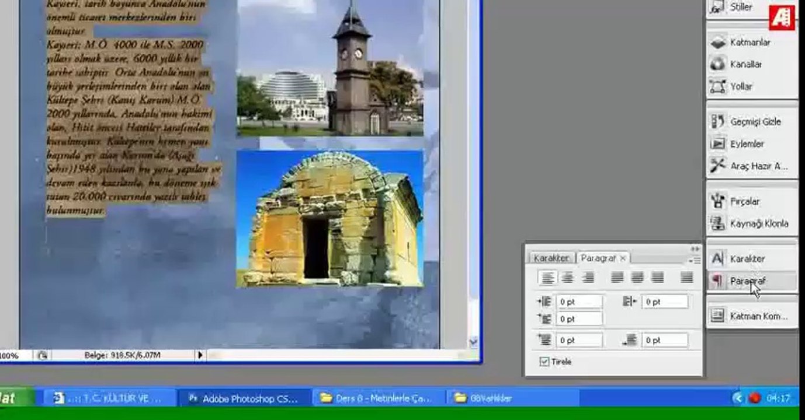Open the Paragraf panel options menu
Screen dimensions: 805x420
pos(695,260)
